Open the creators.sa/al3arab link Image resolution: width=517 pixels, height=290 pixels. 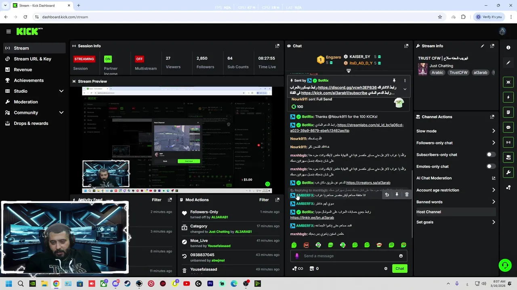tap(368, 183)
